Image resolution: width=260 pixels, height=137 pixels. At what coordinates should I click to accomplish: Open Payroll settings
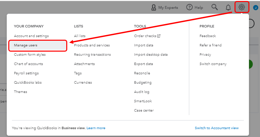click(x=26, y=73)
